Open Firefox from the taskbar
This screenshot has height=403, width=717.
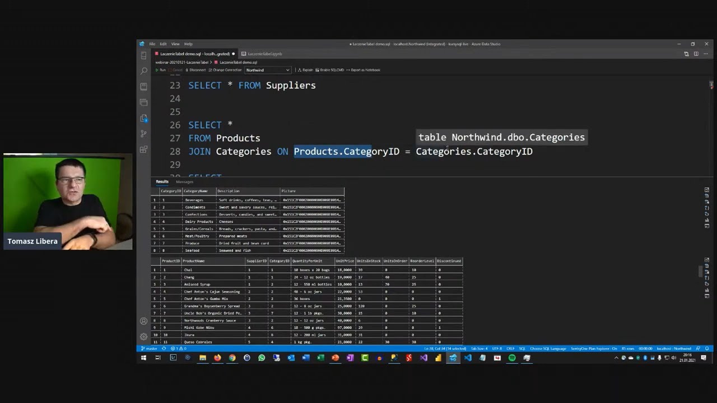point(217,358)
